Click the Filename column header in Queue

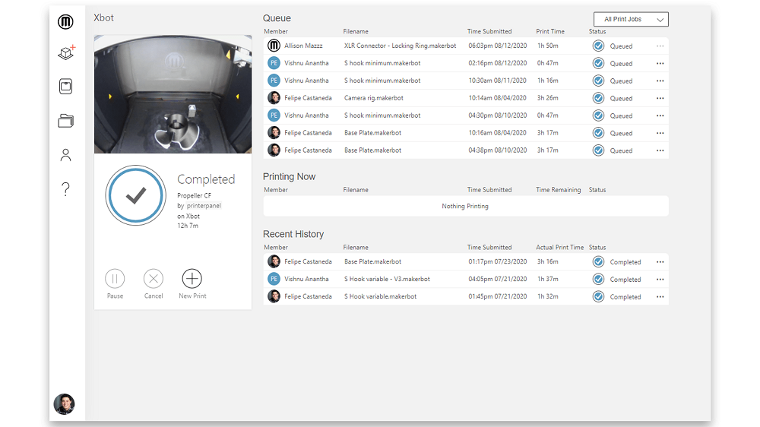[356, 31]
